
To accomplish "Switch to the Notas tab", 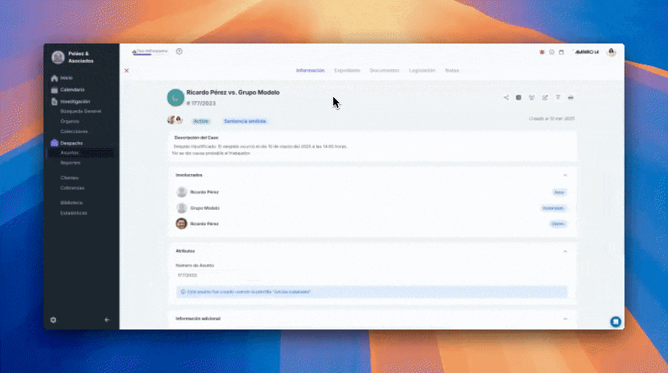I will click(x=452, y=71).
